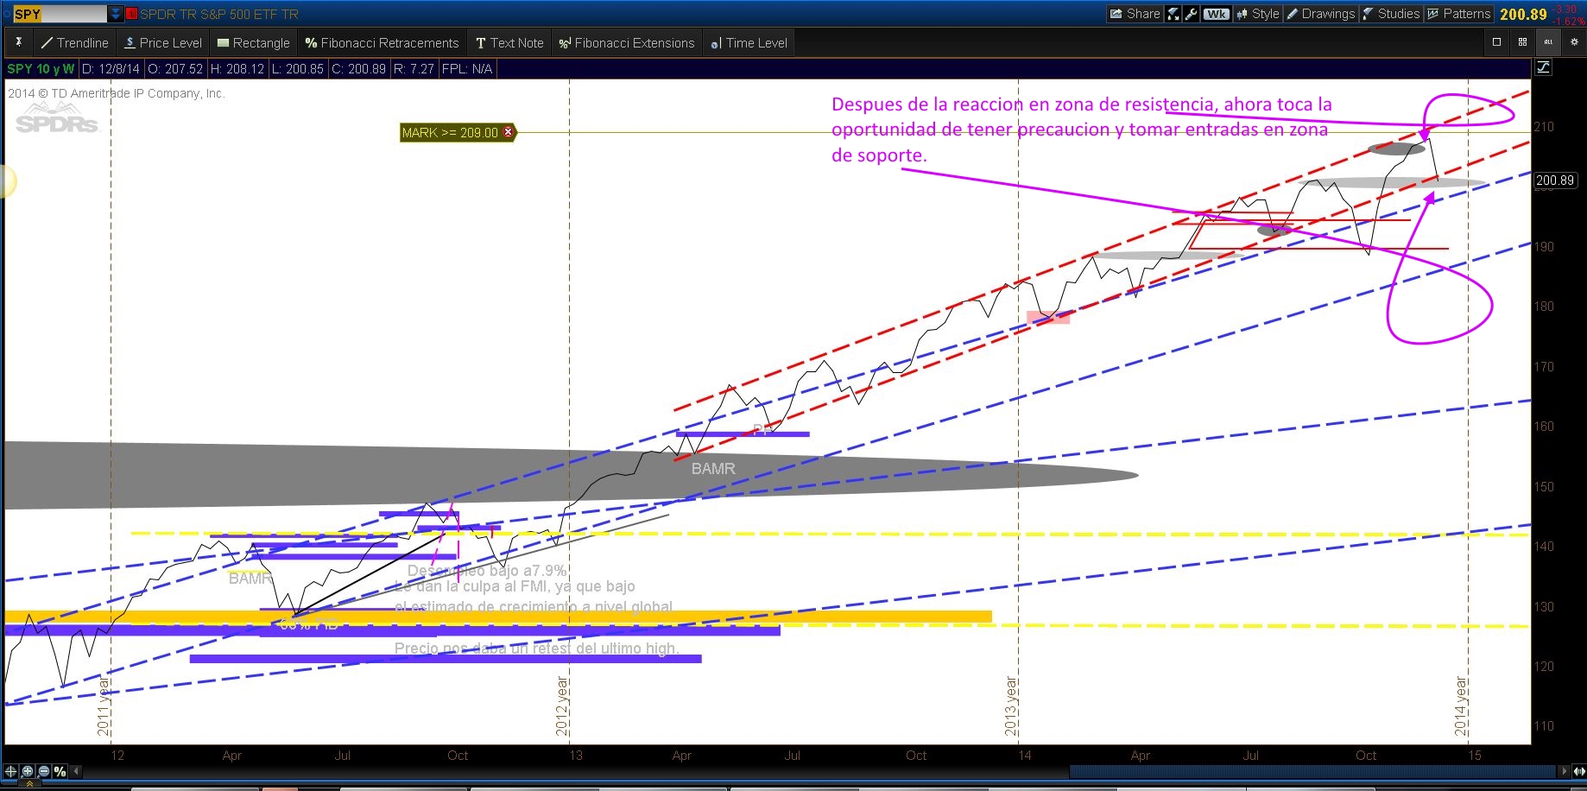This screenshot has width=1587, height=791.
Task: Open the SPY symbol dropdown arrow
Action: click(x=116, y=14)
